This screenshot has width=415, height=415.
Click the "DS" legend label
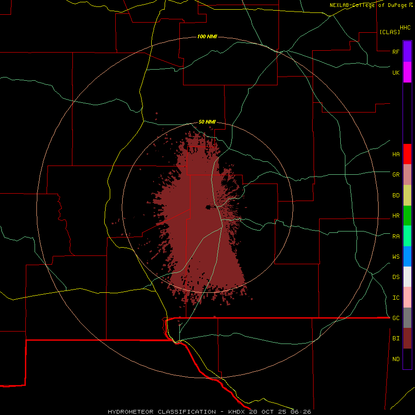[x=396, y=277]
